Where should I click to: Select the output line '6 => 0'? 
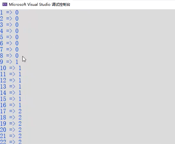9,43
